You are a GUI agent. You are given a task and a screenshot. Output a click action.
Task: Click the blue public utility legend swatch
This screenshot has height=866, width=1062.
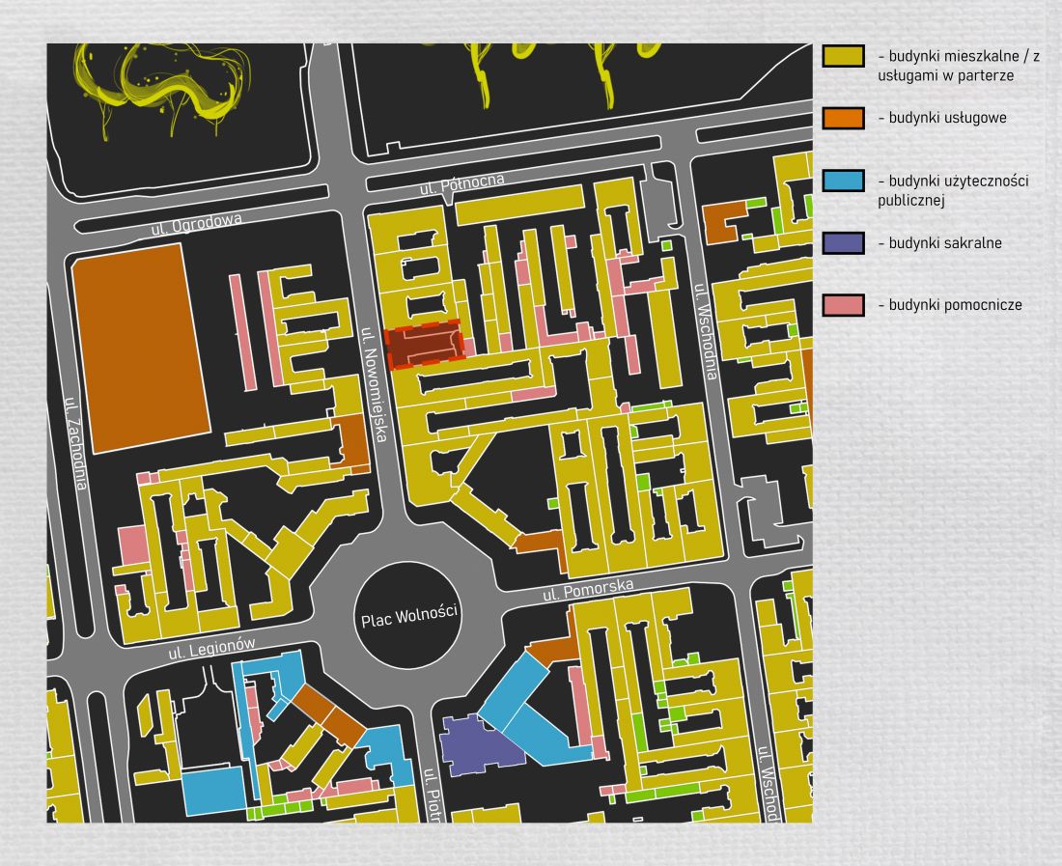pos(843,181)
